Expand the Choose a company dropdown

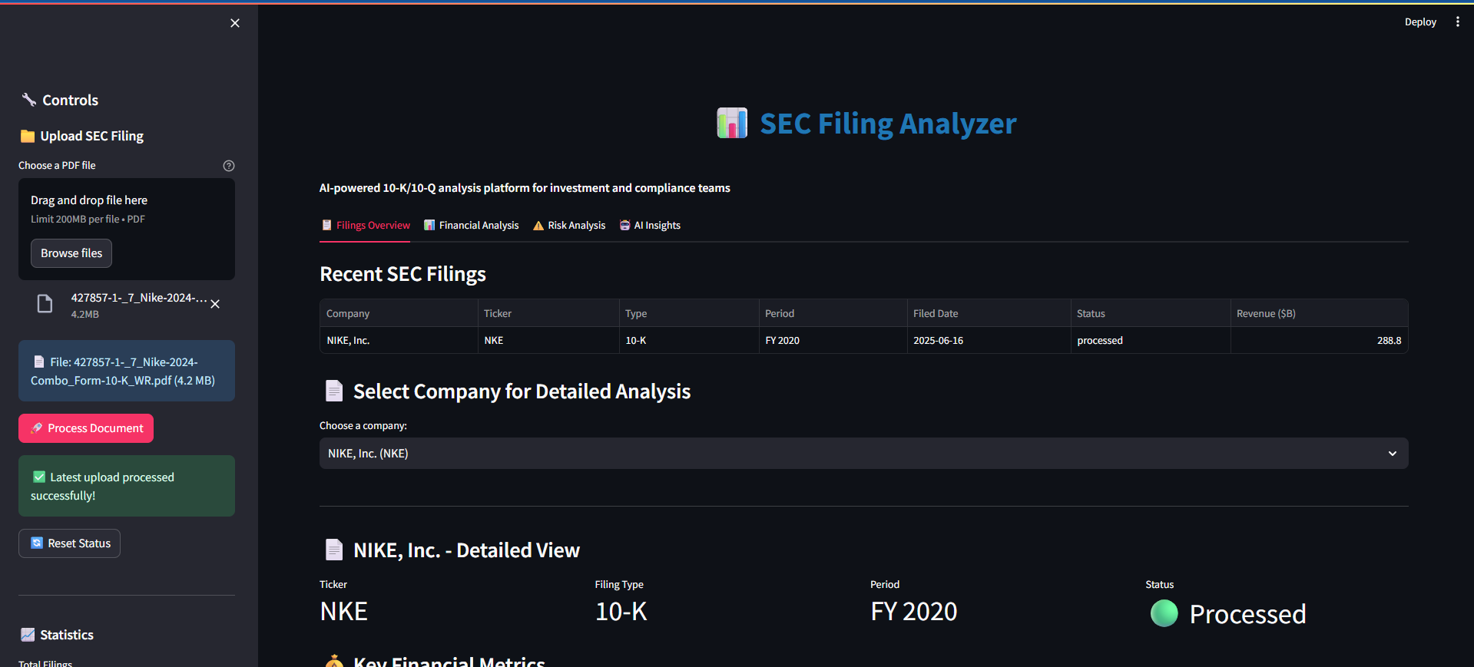pyautogui.click(x=863, y=454)
